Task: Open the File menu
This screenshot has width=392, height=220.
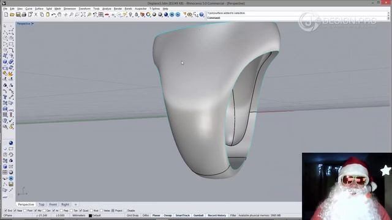Action: [x=6, y=9]
